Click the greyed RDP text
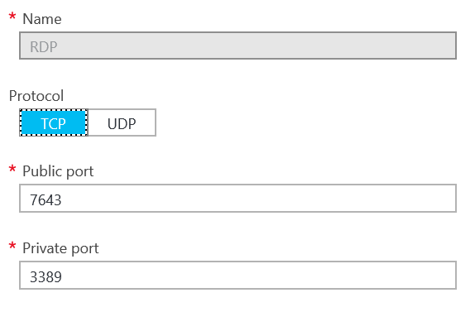This screenshot has width=475, height=312. [44, 47]
